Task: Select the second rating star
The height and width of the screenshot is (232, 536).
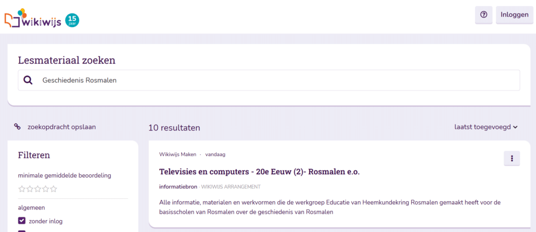Action: (30, 189)
